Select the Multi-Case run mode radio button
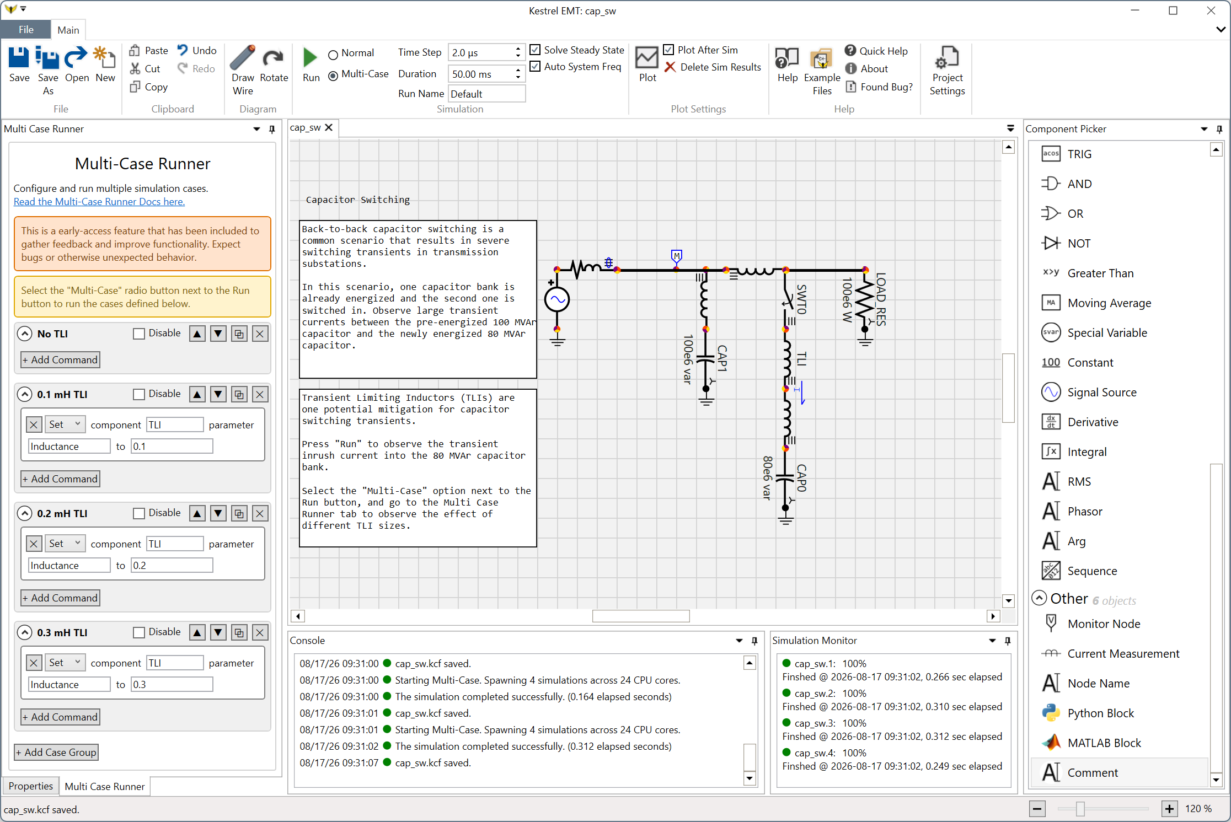 [x=333, y=76]
